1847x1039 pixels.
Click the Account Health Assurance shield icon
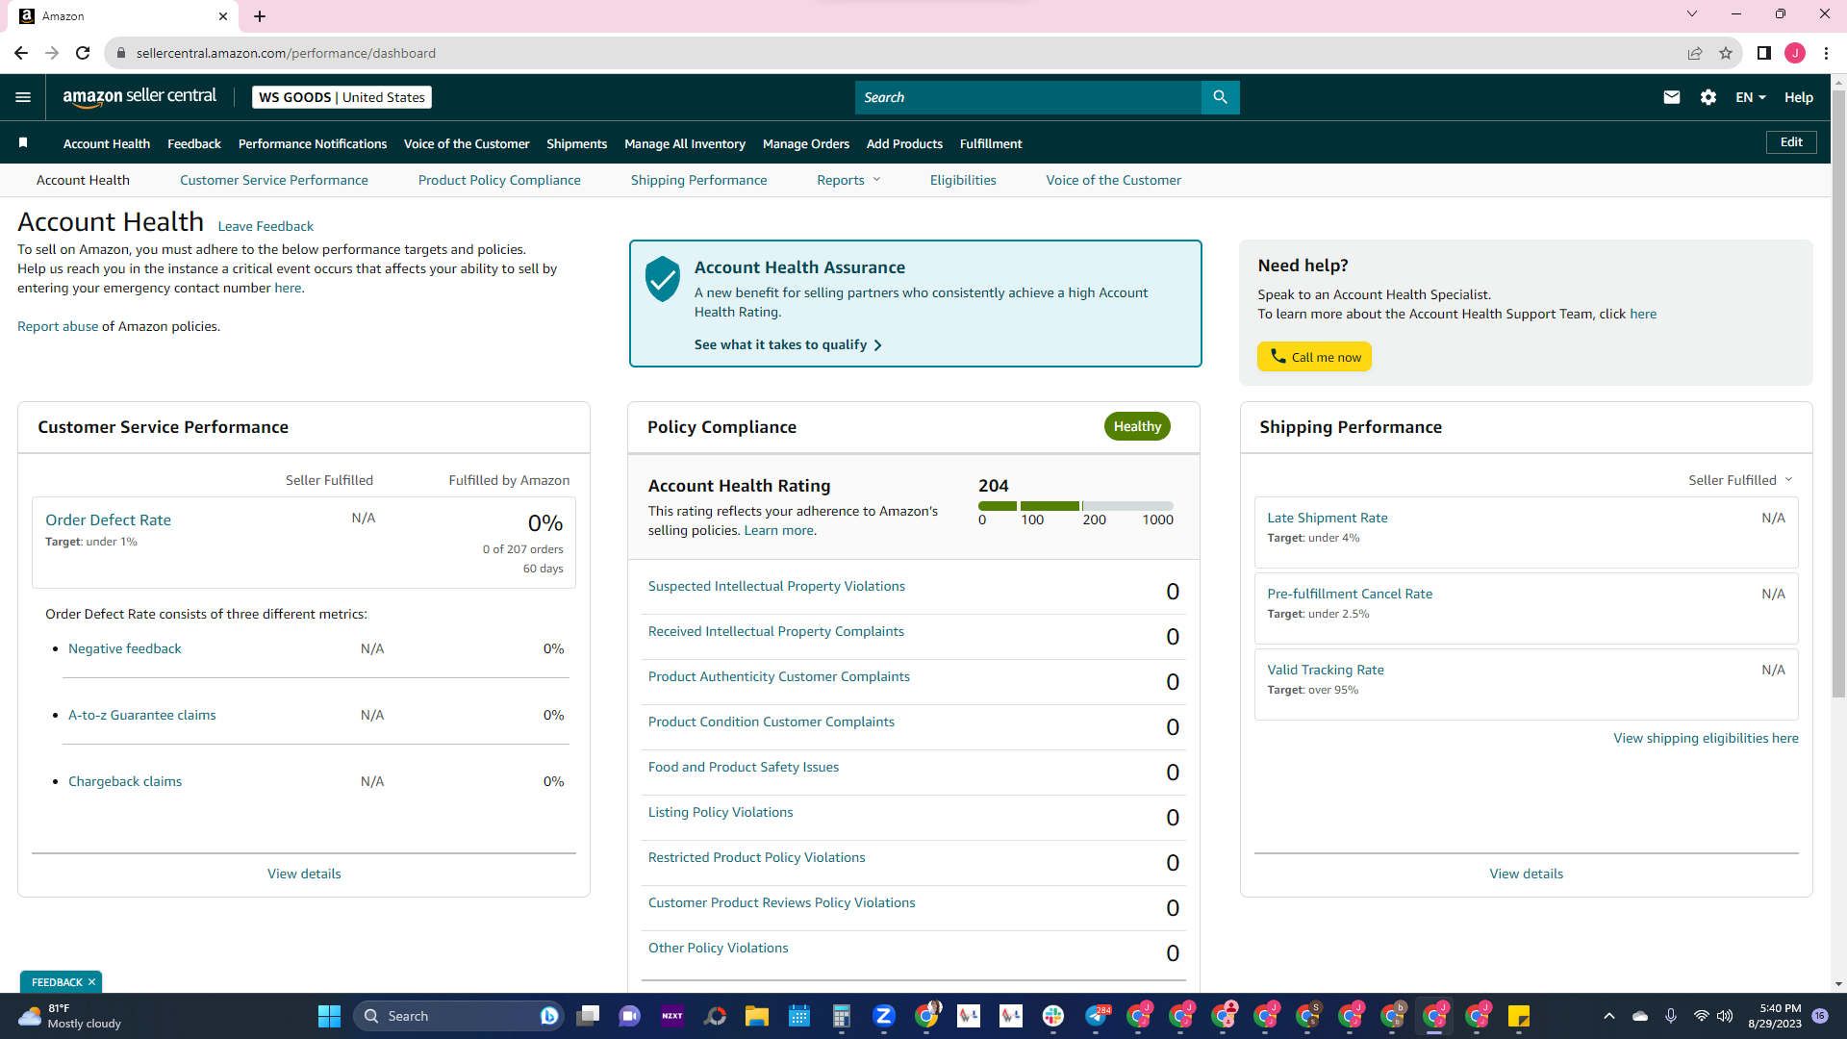tap(663, 279)
